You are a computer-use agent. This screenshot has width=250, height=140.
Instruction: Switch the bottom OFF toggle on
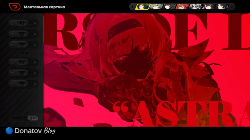[33, 118]
